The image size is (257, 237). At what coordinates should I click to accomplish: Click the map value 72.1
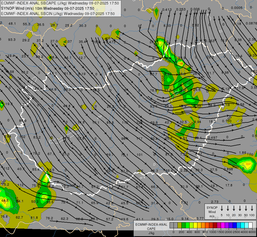coord(125,155)
